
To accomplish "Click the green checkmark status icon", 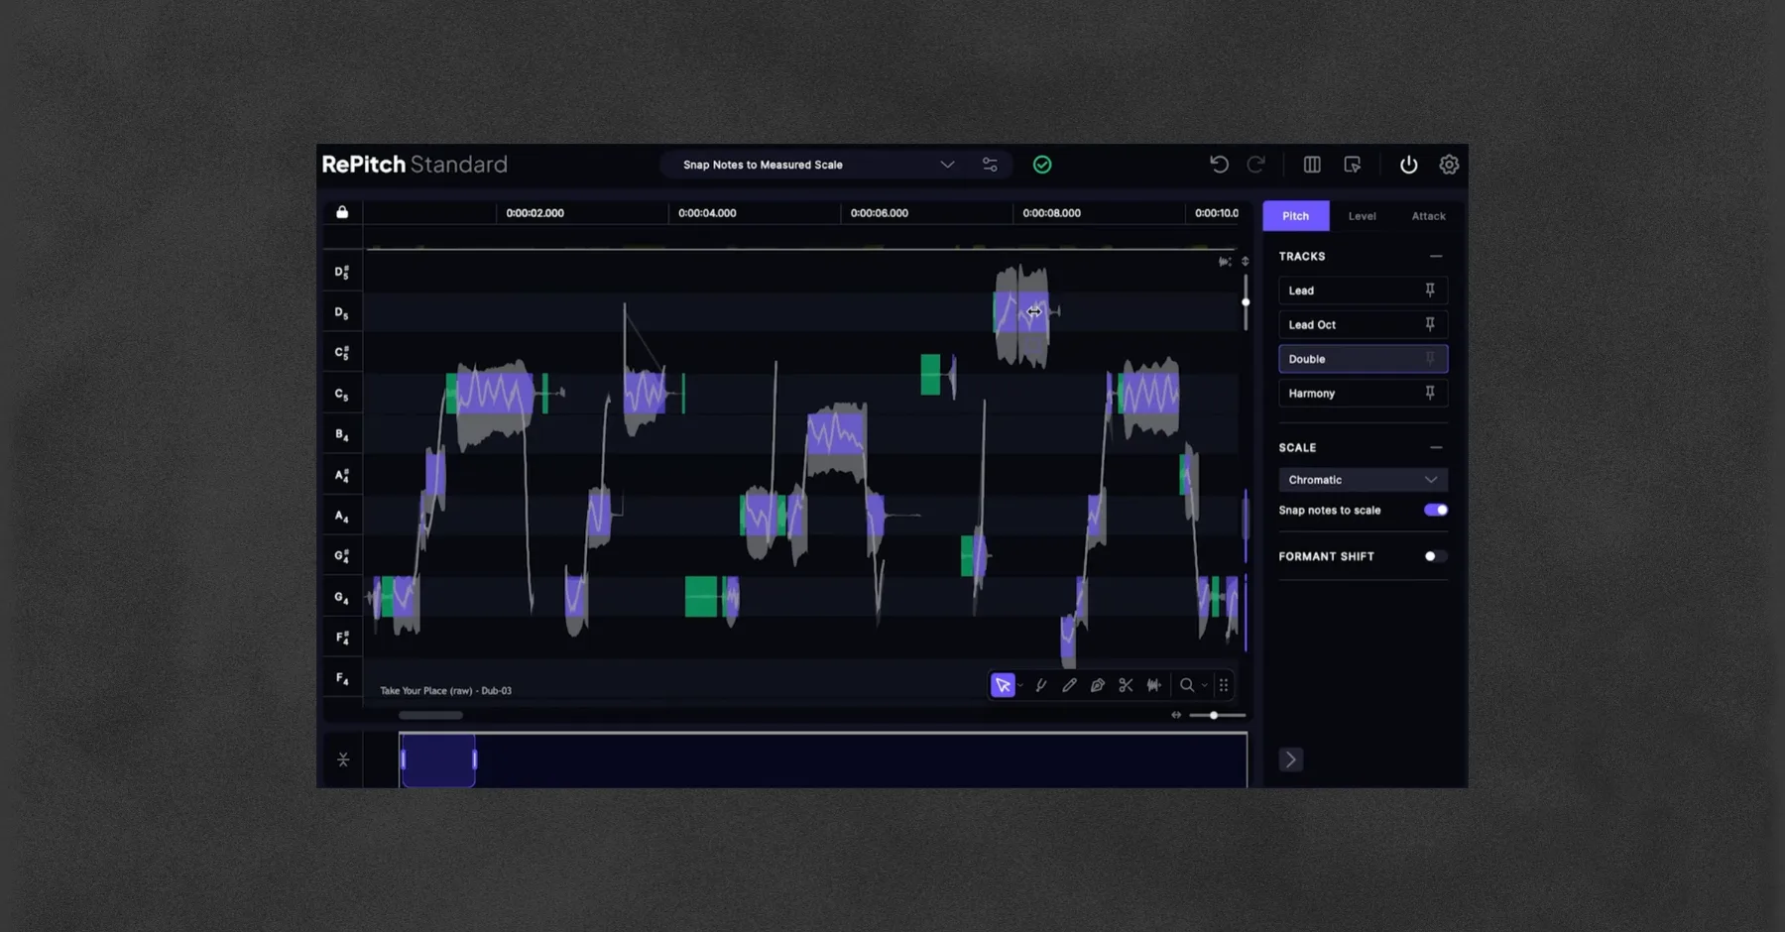I will tap(1042, 165).
